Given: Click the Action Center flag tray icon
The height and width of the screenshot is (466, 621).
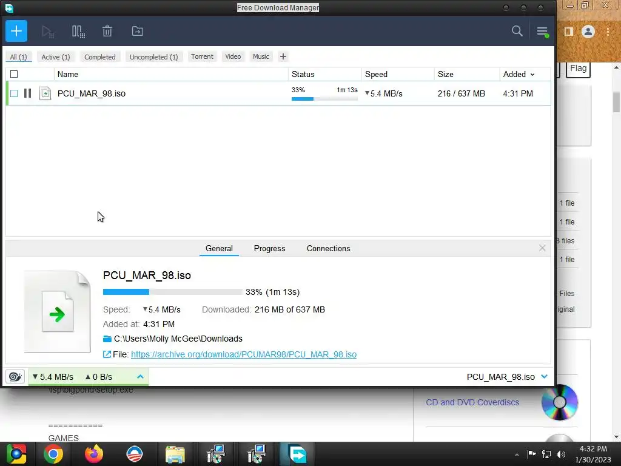Looking at the screenshot, I should pos(531,454).
